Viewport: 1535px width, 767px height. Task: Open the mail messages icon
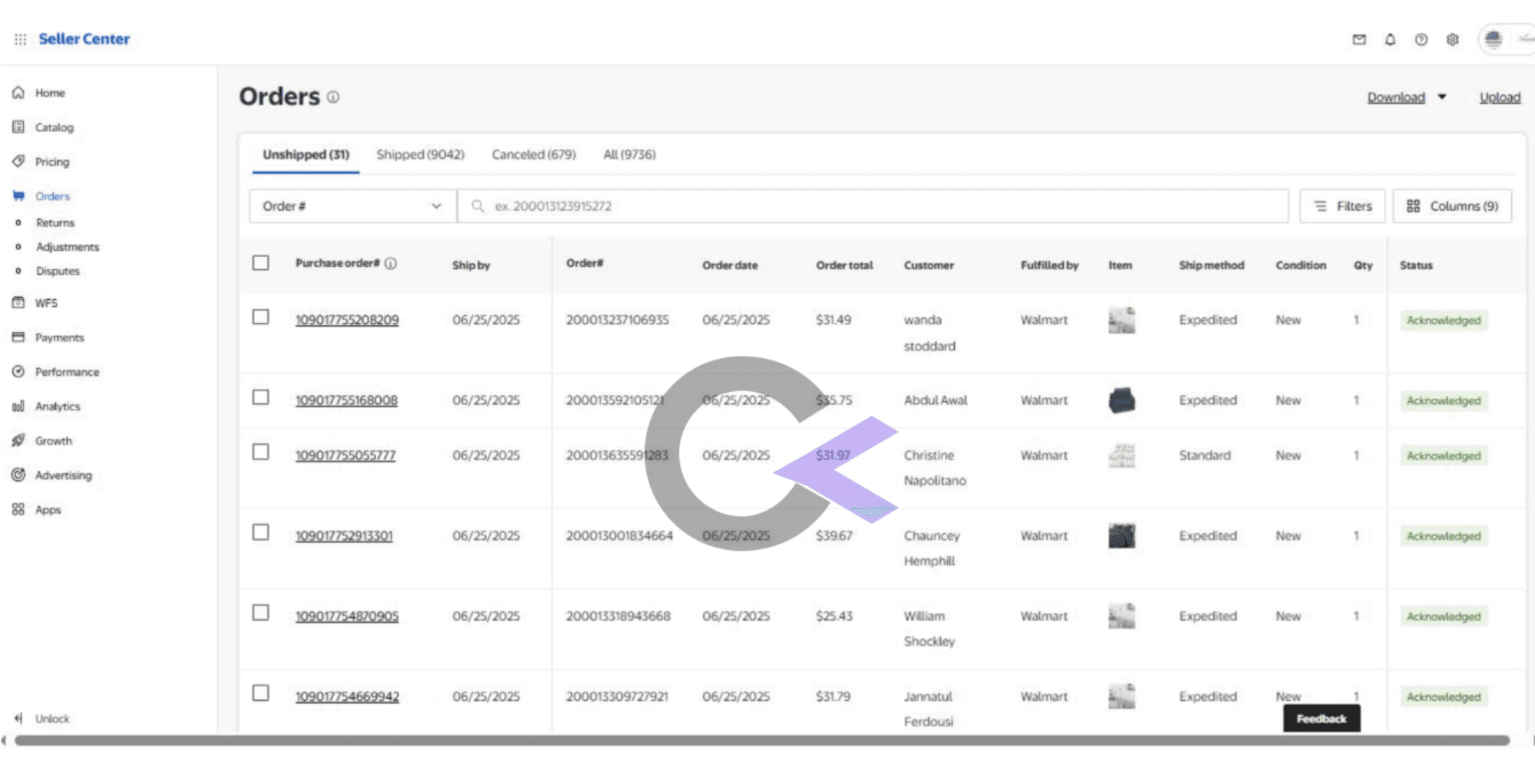point(1359,39)
